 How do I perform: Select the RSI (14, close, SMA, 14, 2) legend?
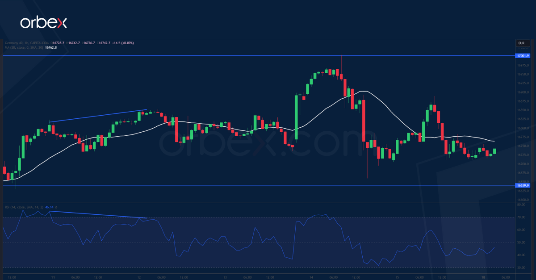pyautogui.click(x=25, y=207)
